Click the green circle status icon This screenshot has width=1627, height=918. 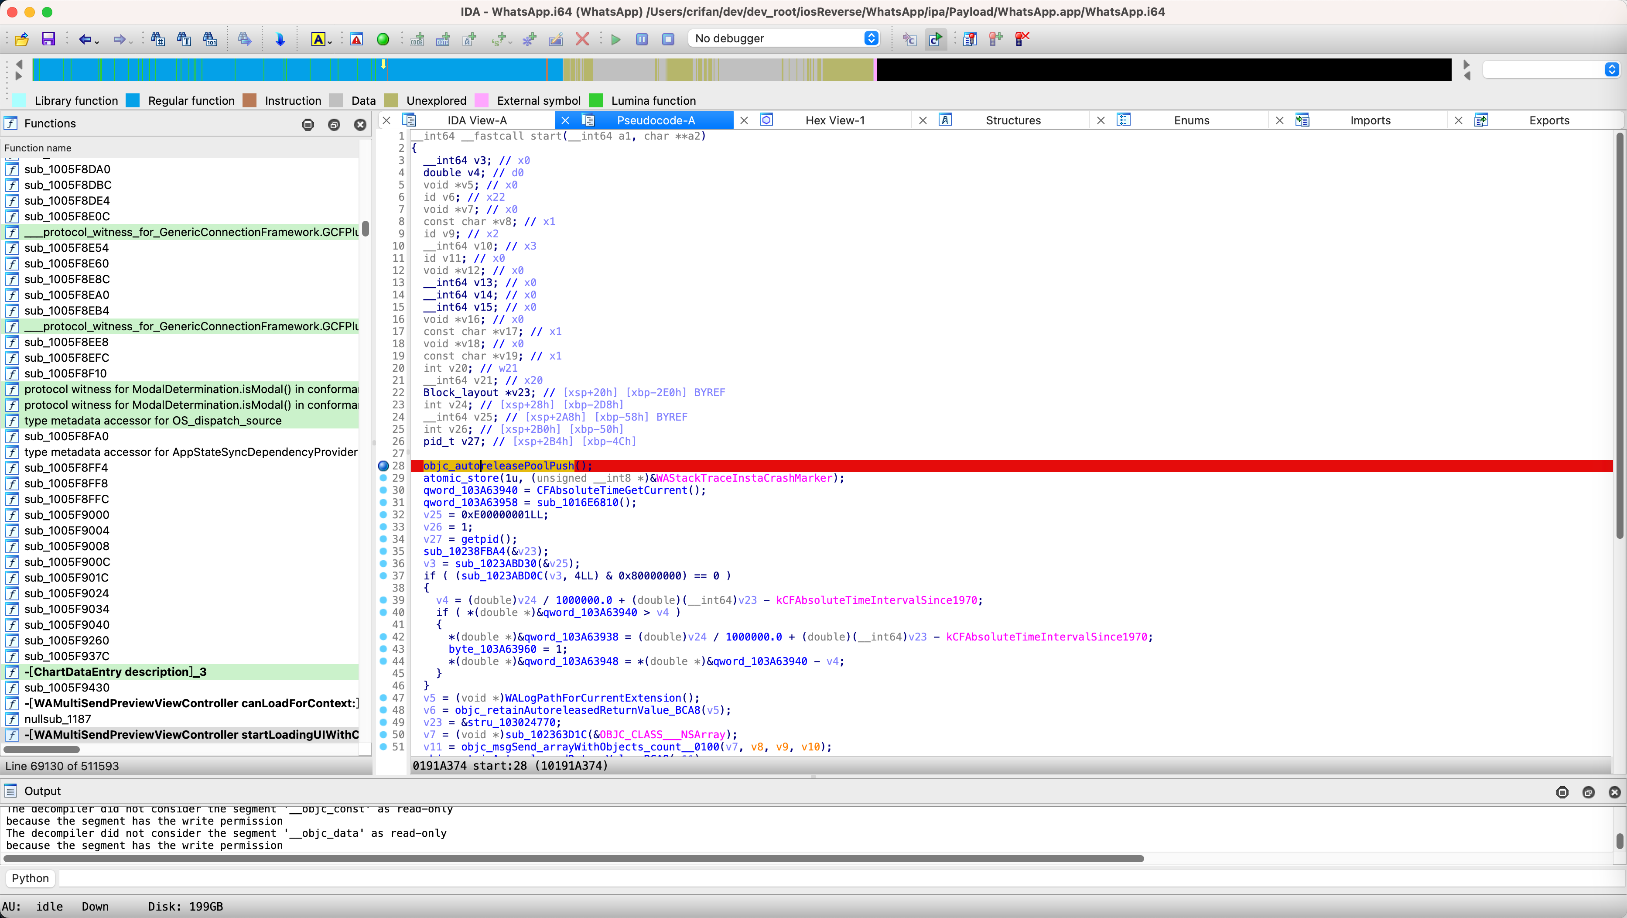coord(383,39)
